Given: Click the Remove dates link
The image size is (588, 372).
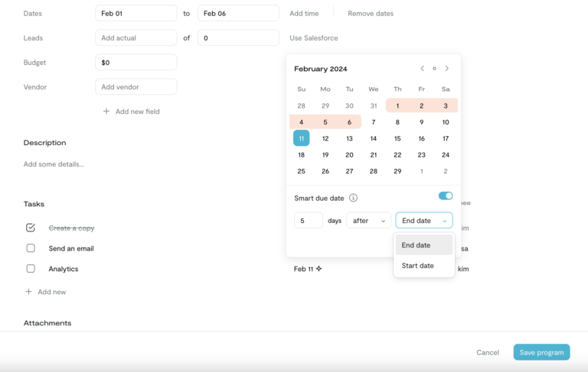Looking at the screenshot, I should coord(371,14).
